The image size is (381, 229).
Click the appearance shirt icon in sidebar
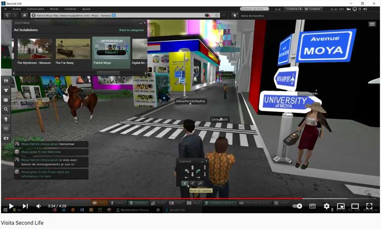(x=6, y=90)
